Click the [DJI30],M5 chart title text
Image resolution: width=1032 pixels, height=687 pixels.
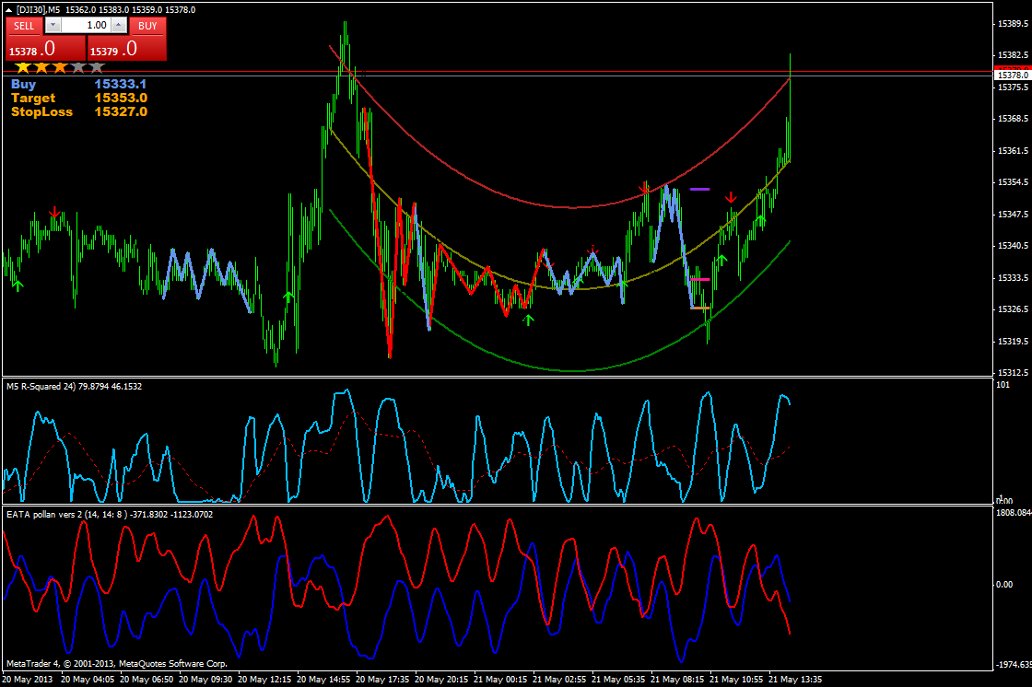tap(39, 10)
